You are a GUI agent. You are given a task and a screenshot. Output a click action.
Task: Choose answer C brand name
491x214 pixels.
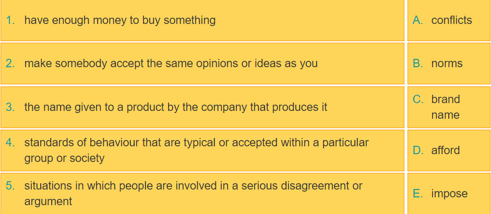(449, 107)
